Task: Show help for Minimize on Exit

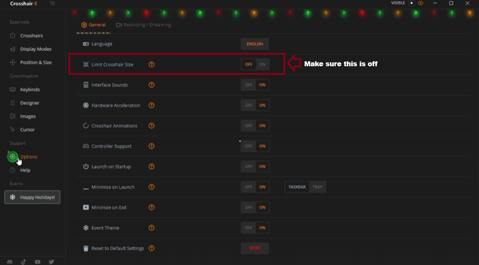Action: pos(151,208)
